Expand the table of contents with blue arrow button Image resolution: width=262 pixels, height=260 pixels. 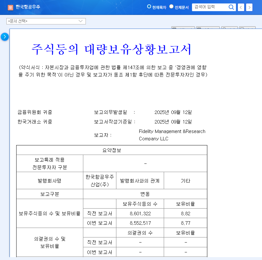point(5,37)
